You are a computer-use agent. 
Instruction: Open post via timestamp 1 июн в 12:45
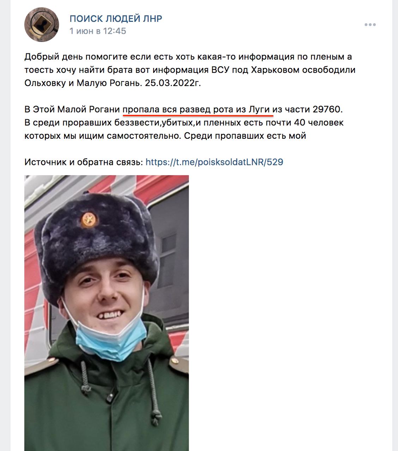[98, 31]
